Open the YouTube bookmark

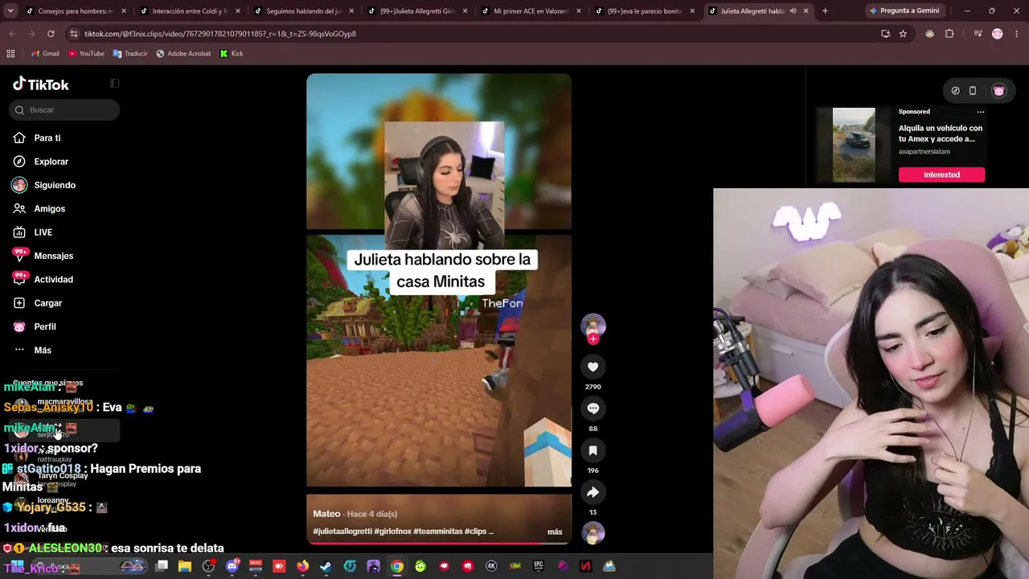(86, 54)
